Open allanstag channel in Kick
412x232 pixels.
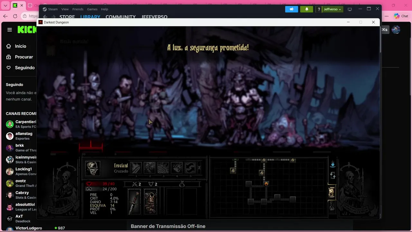21,136
